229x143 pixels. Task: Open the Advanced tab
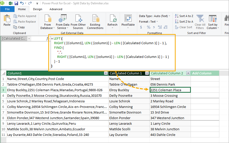[x=56, y=9]
